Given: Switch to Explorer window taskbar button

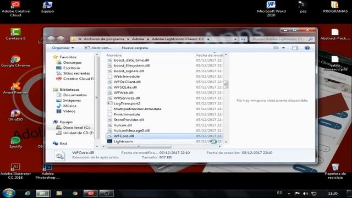Looking at the screenshot, I should (43, 193).
